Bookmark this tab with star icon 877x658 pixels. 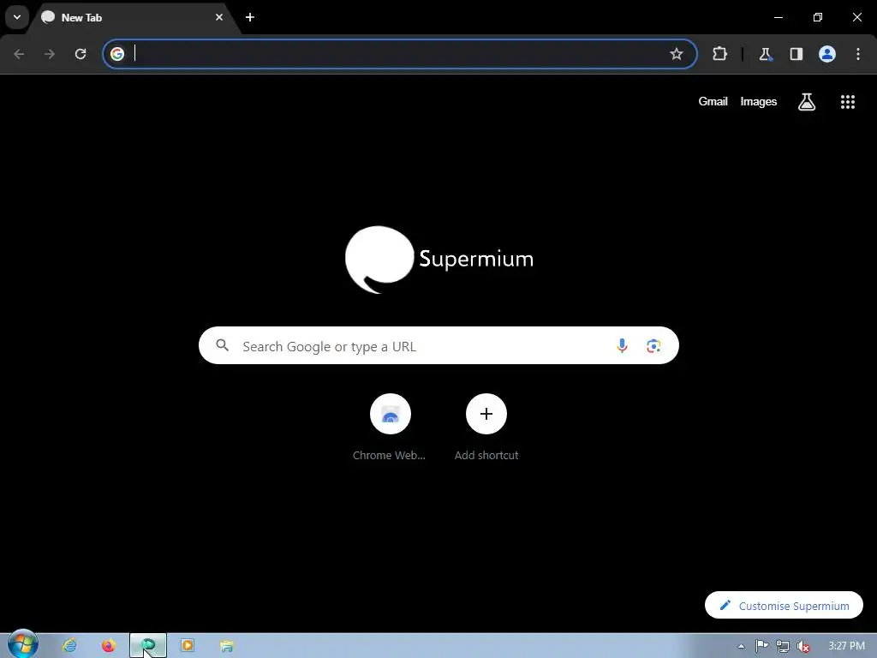click(x=677, y=54)
